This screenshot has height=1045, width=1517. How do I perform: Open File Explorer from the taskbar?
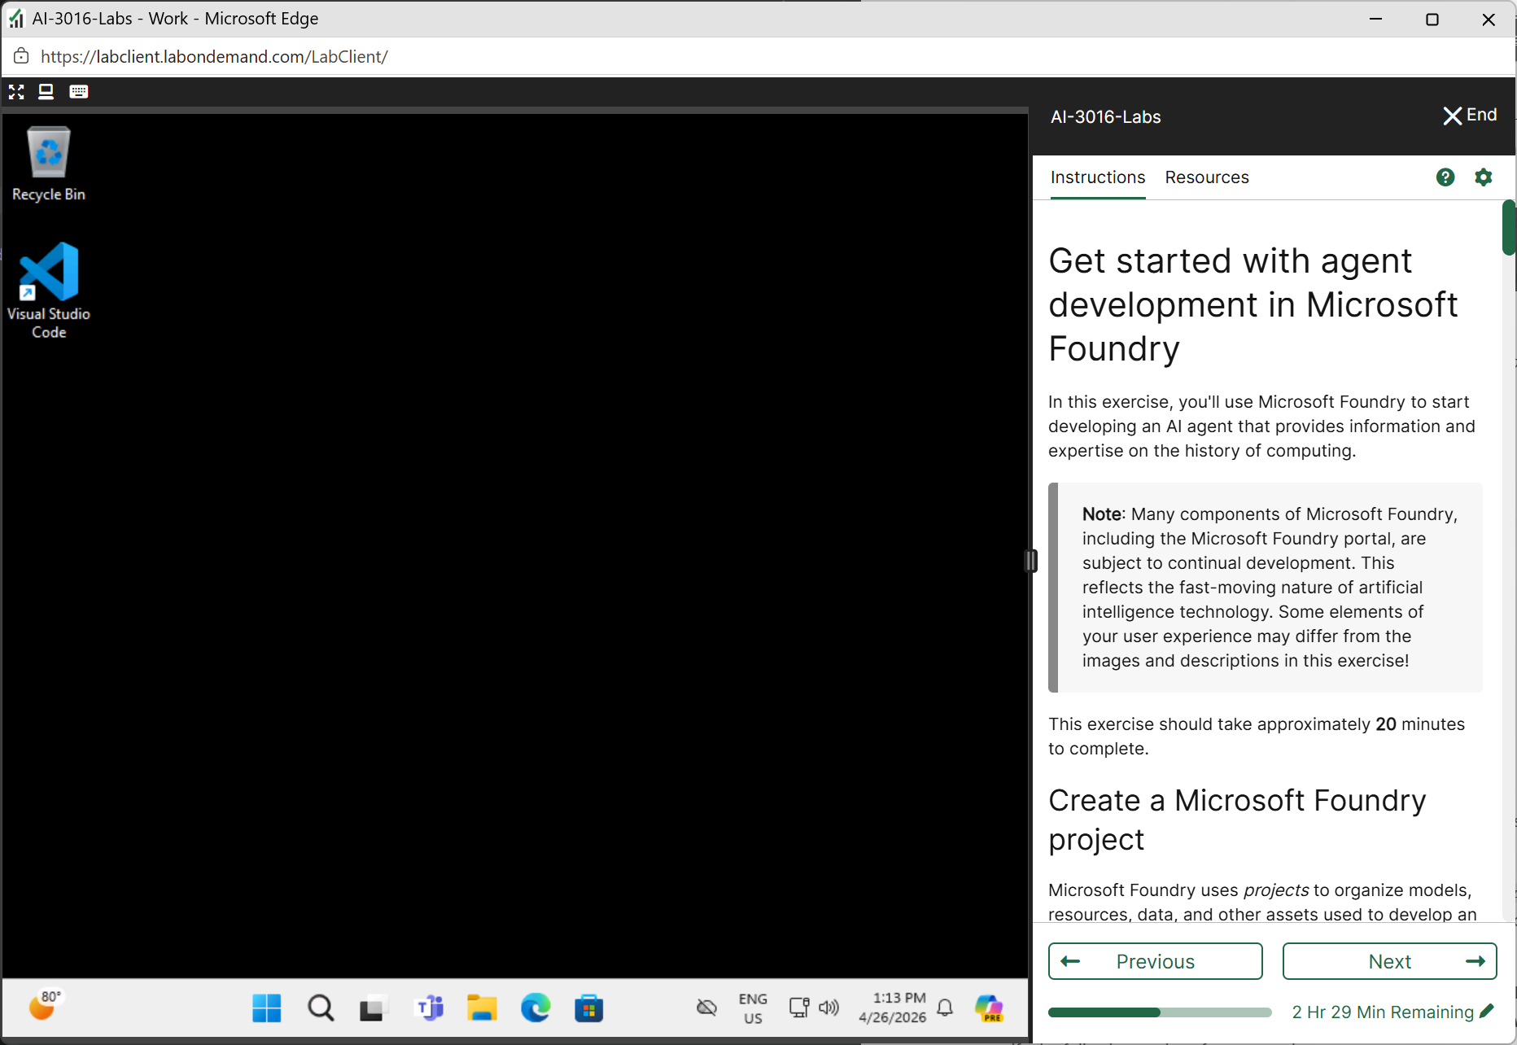pos(482,1008)
